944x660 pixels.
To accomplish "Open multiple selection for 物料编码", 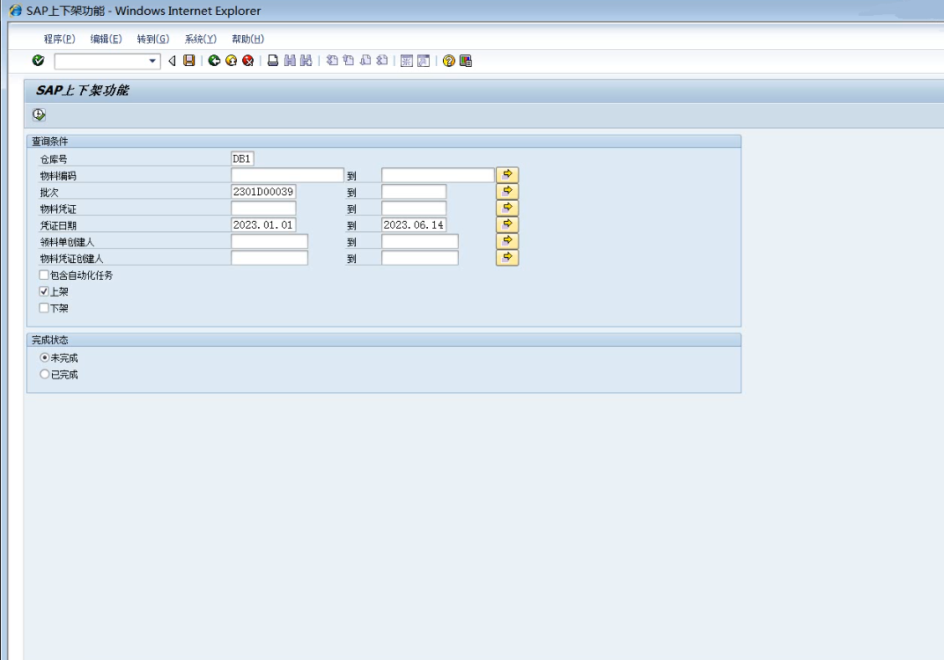I will pyautogui.click(x=507, y=175).
